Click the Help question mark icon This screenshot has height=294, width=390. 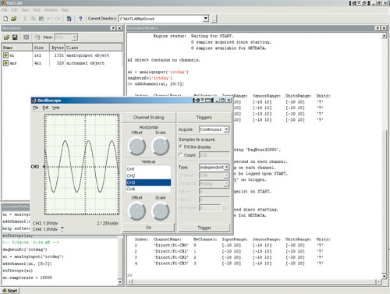(x=80, y=19)
